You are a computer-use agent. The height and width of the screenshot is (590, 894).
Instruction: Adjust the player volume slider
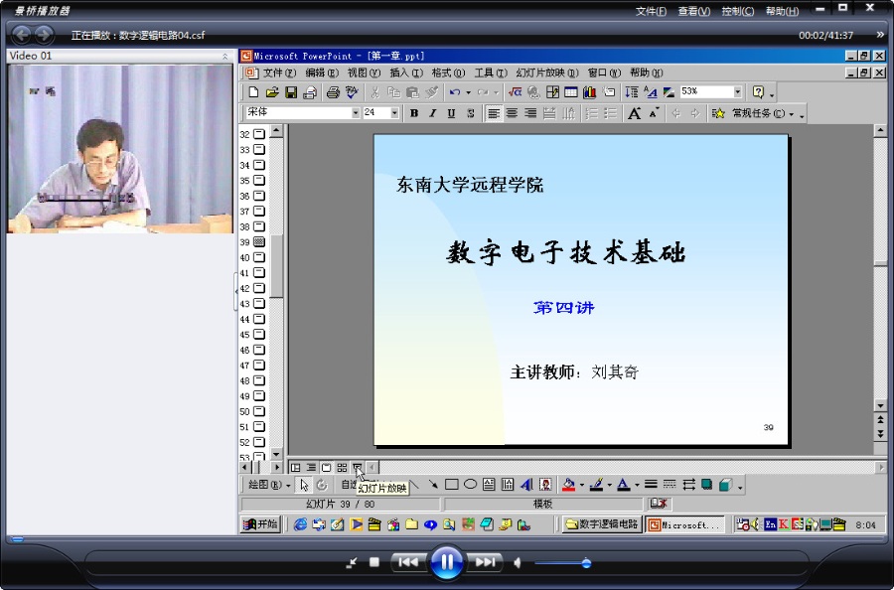tap(586, 563)
